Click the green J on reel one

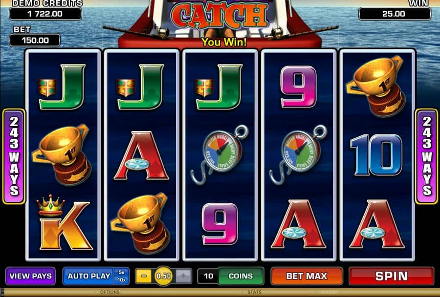click(62, 87)
